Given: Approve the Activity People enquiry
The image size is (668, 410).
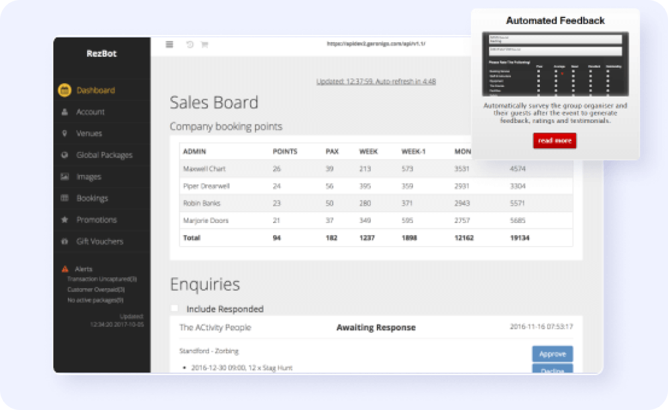Looking at the screenshot, I should [x=552, y=354].
